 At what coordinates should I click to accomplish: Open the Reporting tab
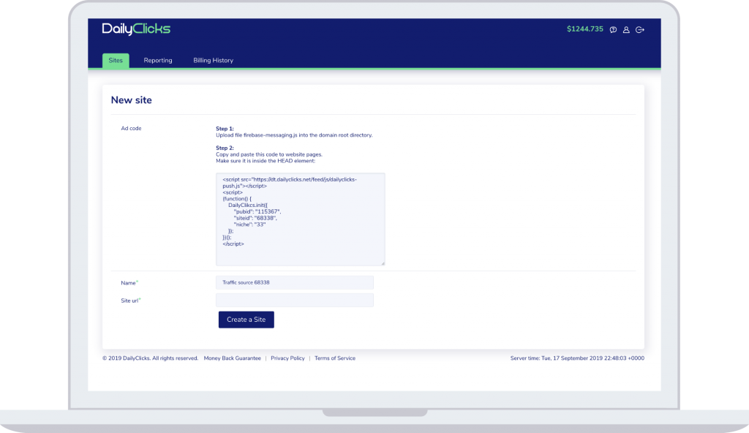pyautogui.click(x=158, y=61)
